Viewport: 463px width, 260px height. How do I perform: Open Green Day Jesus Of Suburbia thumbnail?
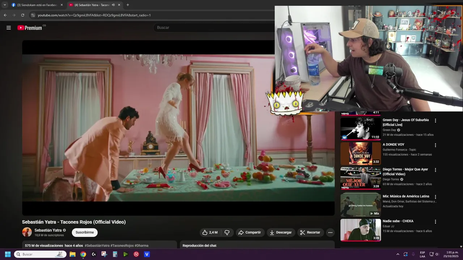point(361,129)
